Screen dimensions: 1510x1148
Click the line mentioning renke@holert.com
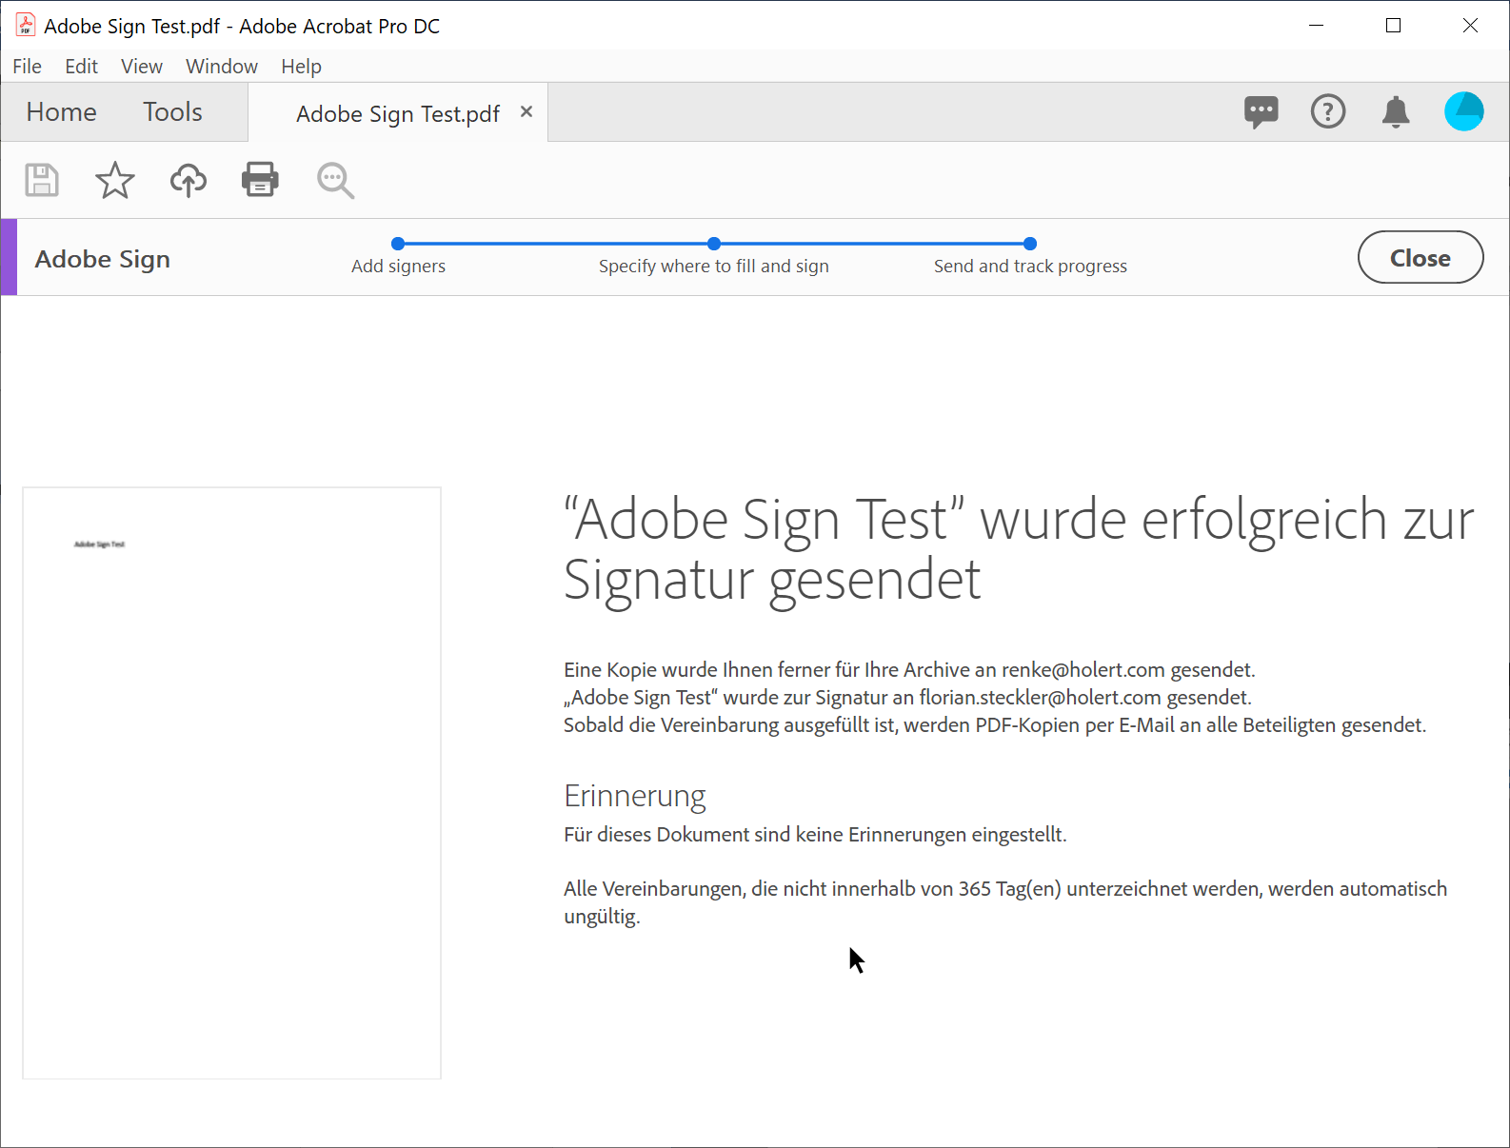click(x=909, y=669)
